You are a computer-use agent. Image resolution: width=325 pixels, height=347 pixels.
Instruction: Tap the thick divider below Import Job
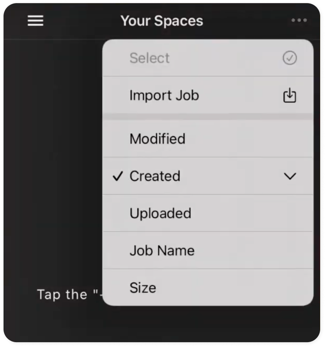pos(208,117)
